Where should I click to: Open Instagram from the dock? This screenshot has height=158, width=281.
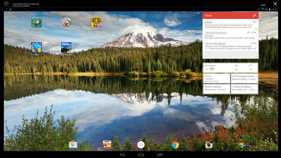click(x=209, y=145)
